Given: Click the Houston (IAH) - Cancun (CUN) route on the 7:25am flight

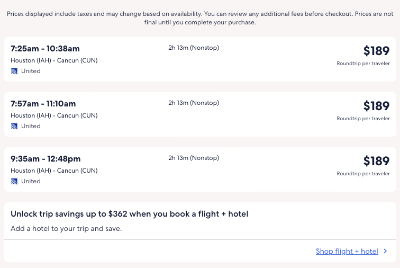Looking at the screenshot, I should click(x=54, y=60).
